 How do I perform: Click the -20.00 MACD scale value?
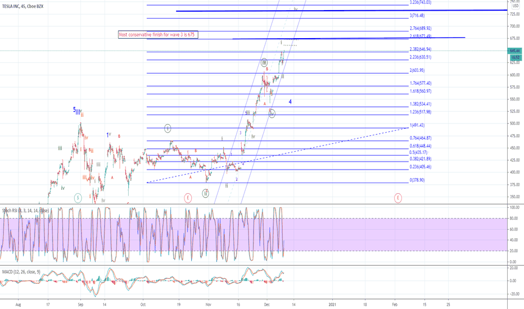pos(514,294)
